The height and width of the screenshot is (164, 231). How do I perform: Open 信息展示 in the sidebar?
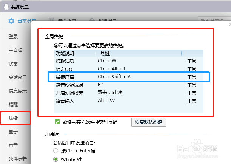coord(18,91)
